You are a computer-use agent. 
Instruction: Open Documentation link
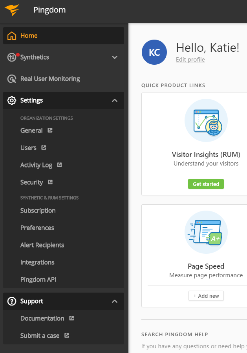tap(42, 318)
